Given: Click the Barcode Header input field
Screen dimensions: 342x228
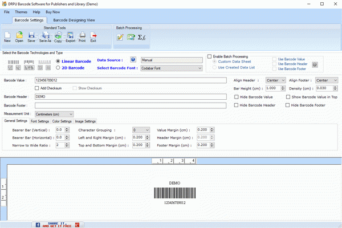Looking at the screenshot, I should 131,97.
